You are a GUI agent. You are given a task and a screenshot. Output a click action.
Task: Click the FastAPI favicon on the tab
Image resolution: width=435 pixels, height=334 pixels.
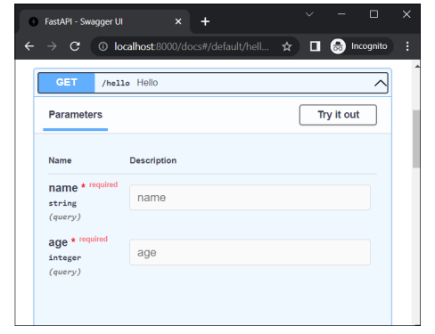(34, 21)
